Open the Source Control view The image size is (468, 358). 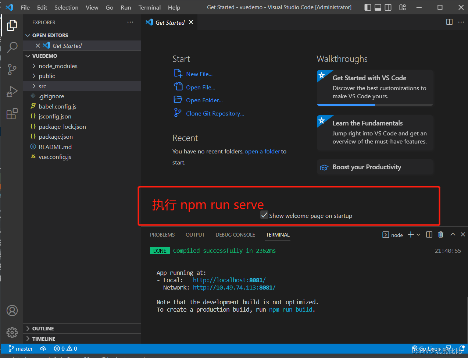coord(12,69)
